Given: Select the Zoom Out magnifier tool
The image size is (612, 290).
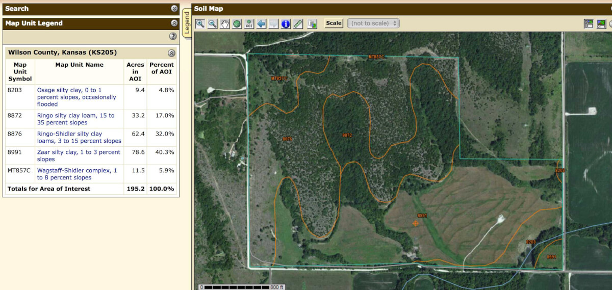Looking at the screenshot, I should click(212, 23).
